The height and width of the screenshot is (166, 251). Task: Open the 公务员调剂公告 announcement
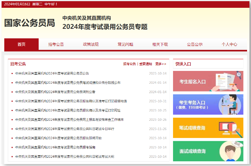click(x=55, y=92)
